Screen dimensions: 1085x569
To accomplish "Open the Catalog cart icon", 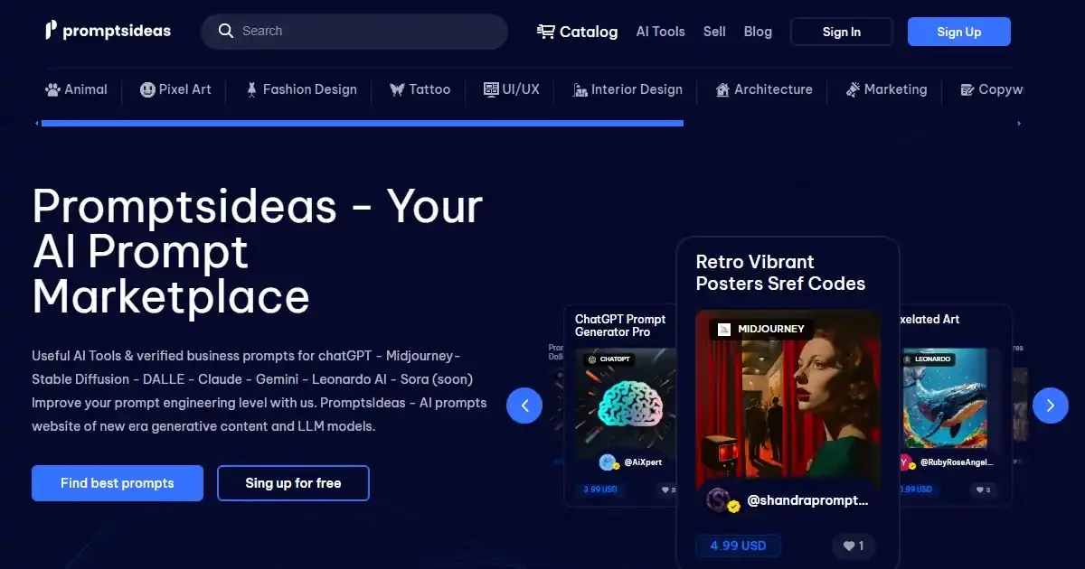I will click(x=546, y=32).
